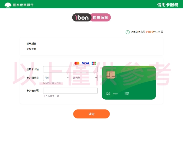The image size is (183, 146).
Task: Click the clock timer icon
Action: 128,32
